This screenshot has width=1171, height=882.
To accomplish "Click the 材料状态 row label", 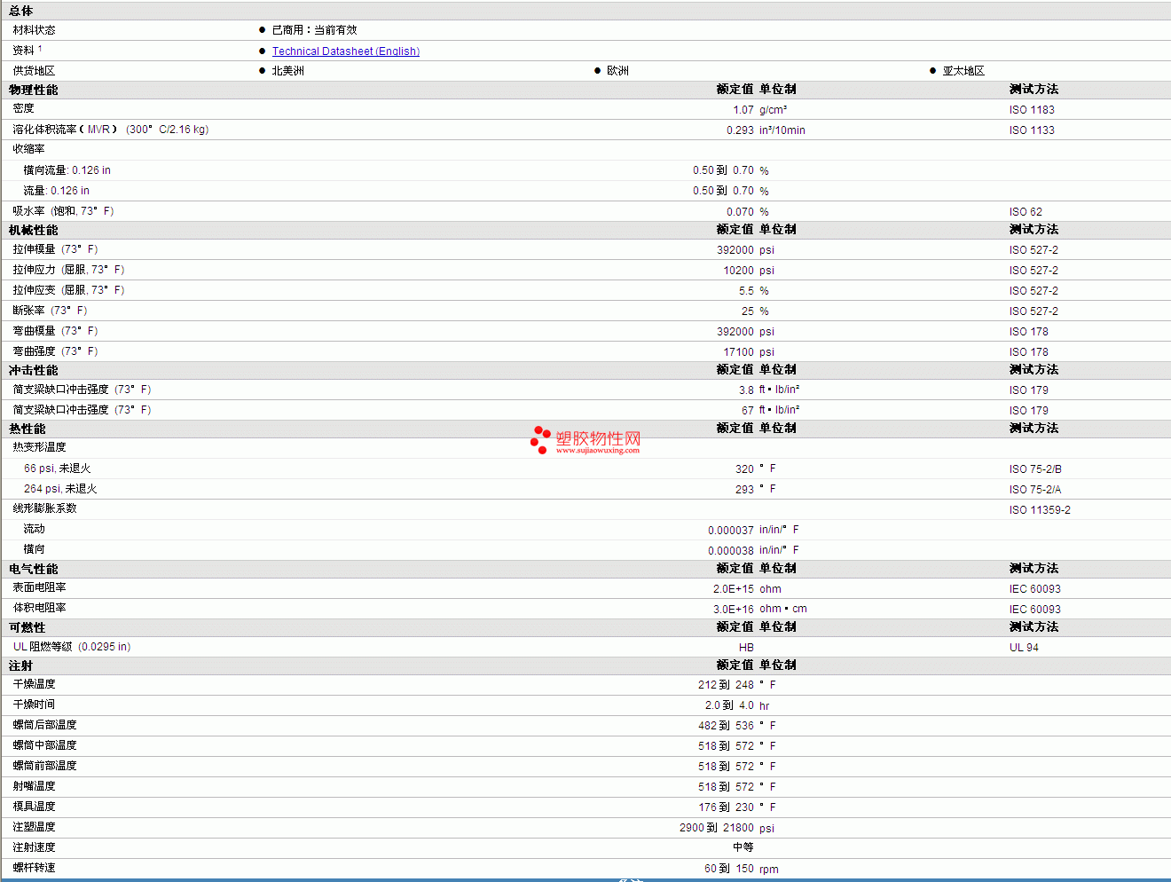I will [x=34, y=30].
